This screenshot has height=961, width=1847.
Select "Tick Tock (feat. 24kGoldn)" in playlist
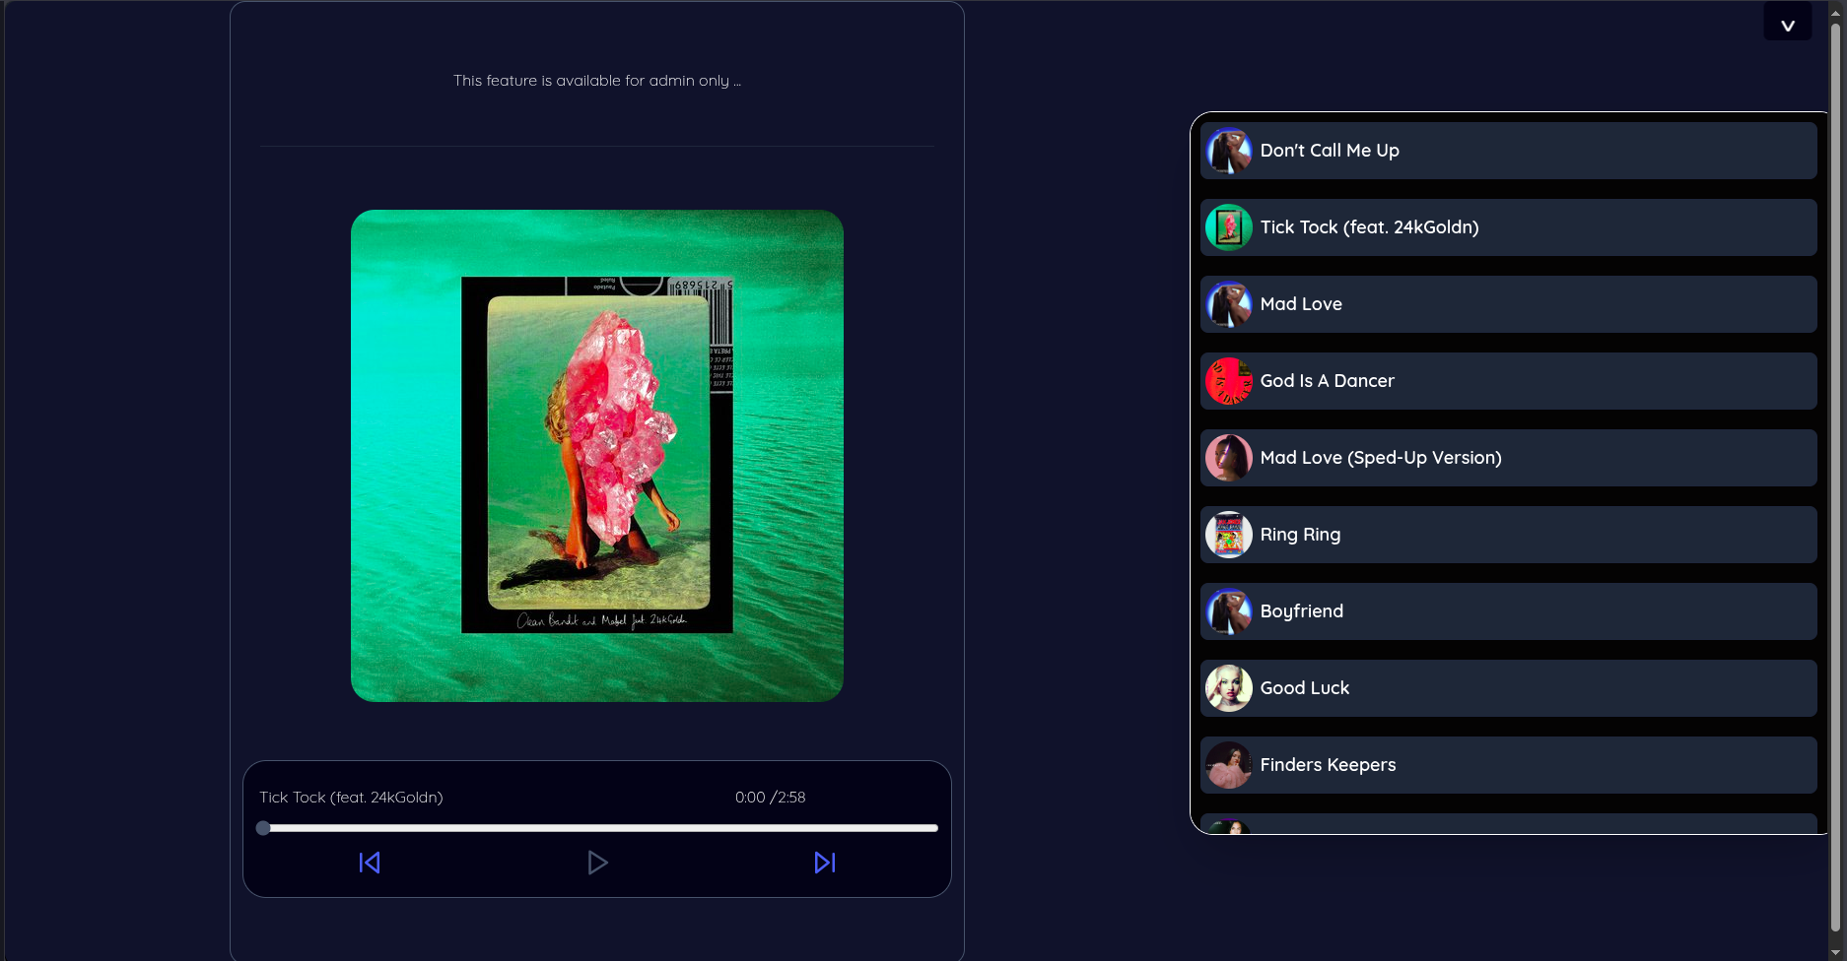(x=1508, y=227)
